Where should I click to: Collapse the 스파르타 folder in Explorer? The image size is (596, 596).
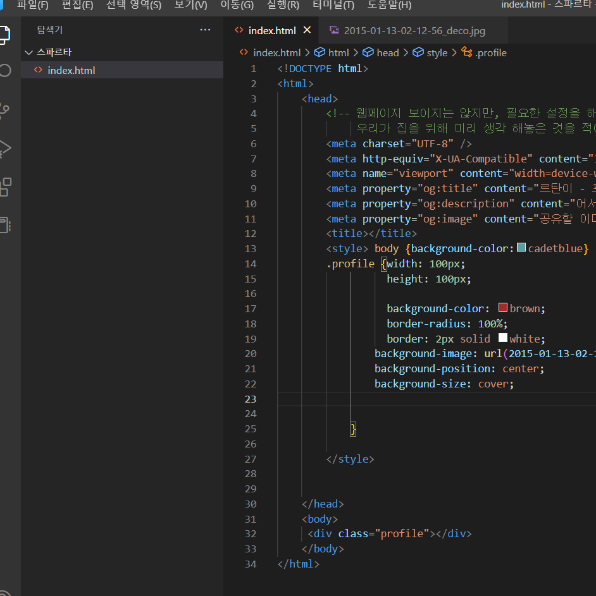coord(28,52)
